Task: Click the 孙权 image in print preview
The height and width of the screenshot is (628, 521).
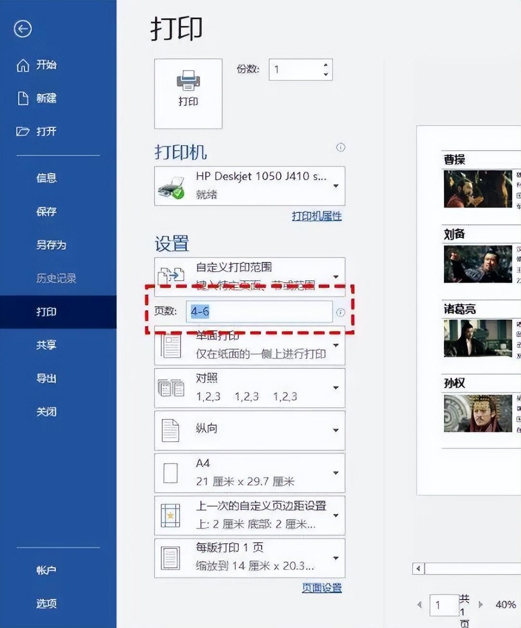Action: [478, 413]
